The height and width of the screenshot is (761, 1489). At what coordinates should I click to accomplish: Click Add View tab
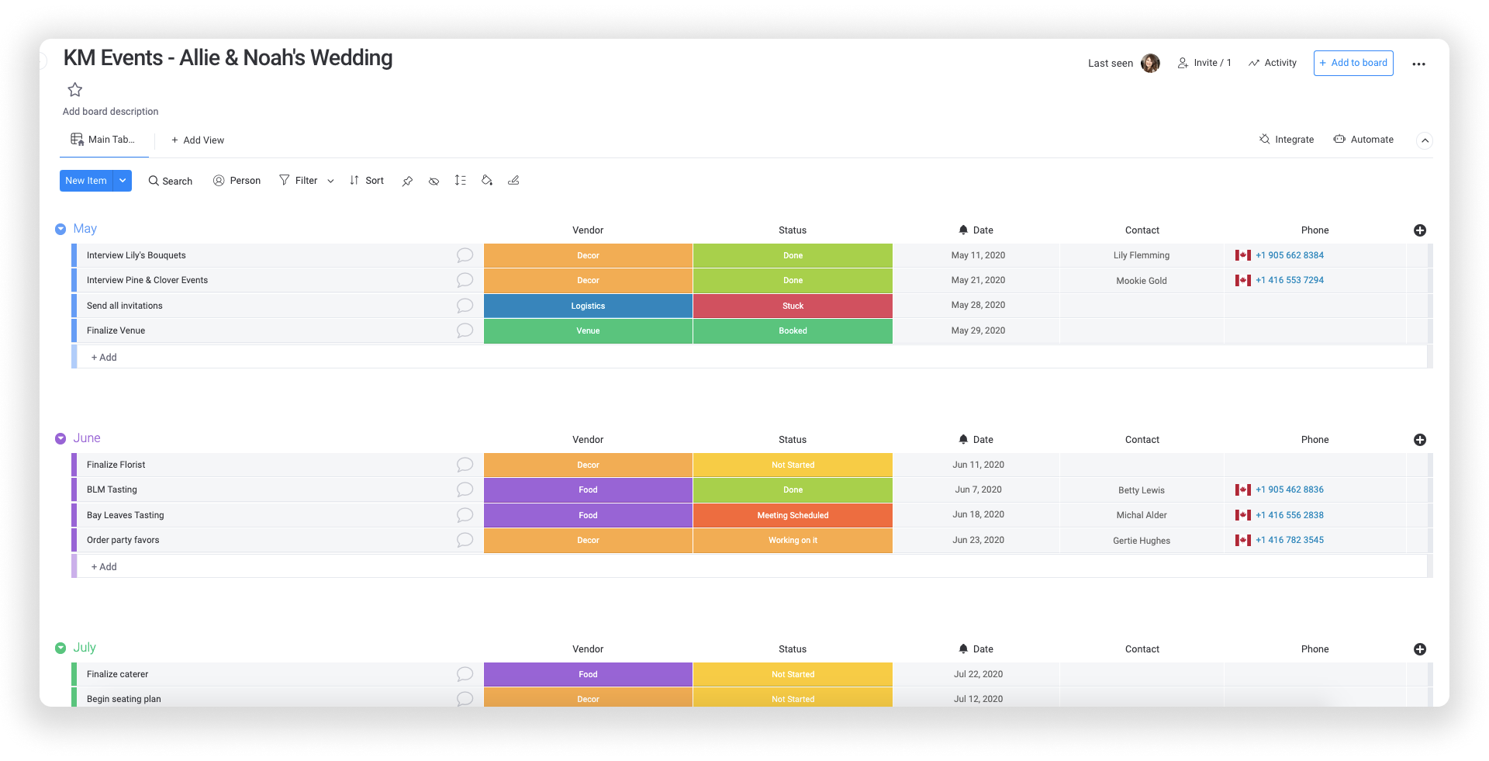198,140
